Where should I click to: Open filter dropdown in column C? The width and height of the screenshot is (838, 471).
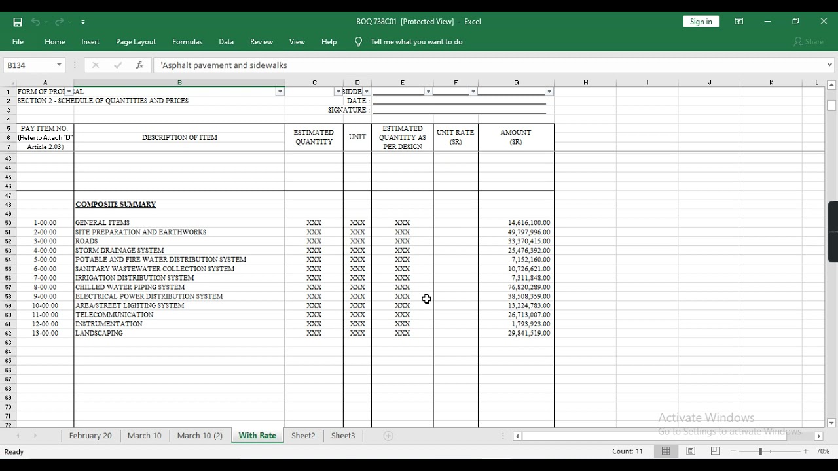click(338, 92)
